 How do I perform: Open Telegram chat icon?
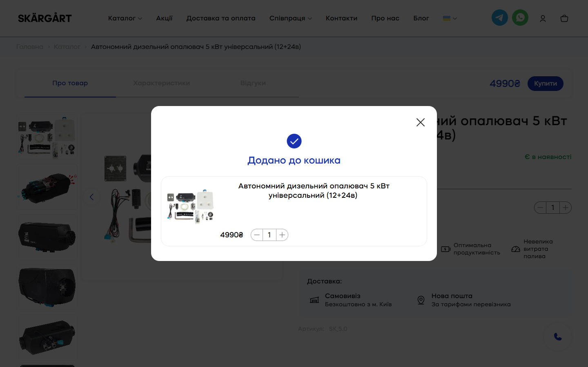click(499, 18)
